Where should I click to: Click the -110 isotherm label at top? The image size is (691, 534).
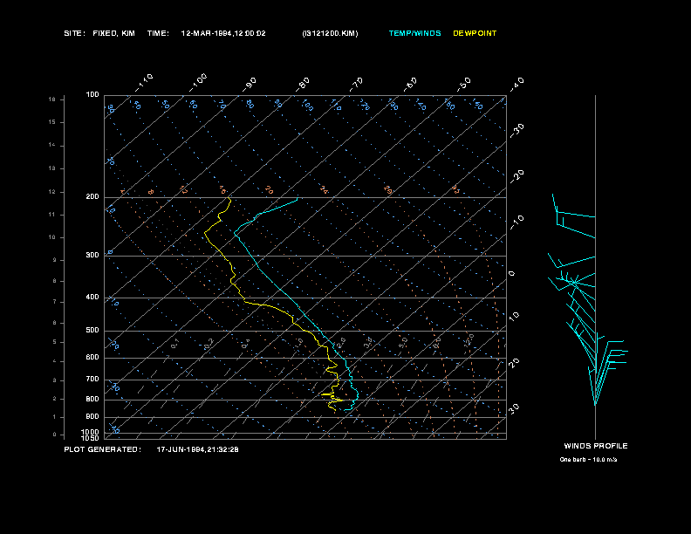[144, 83]
